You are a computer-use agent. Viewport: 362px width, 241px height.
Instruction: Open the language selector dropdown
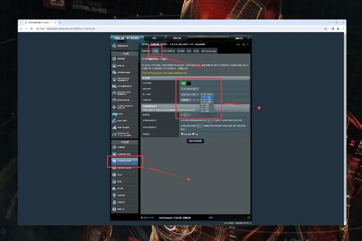pos(239,38)
